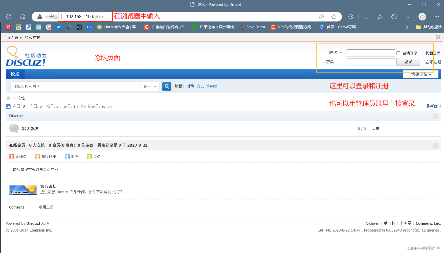Click the search content input box

(76, 86)
